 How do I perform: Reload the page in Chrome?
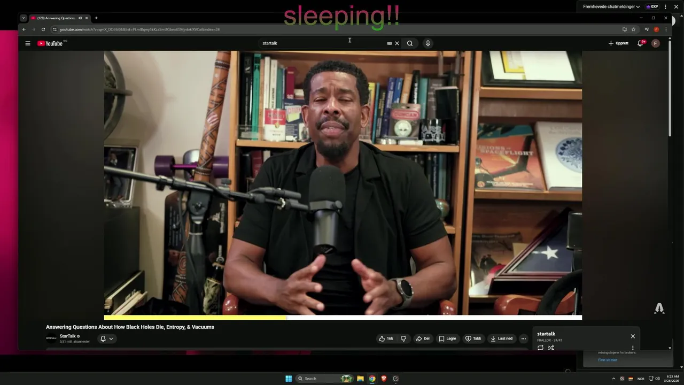click(43, 29)
